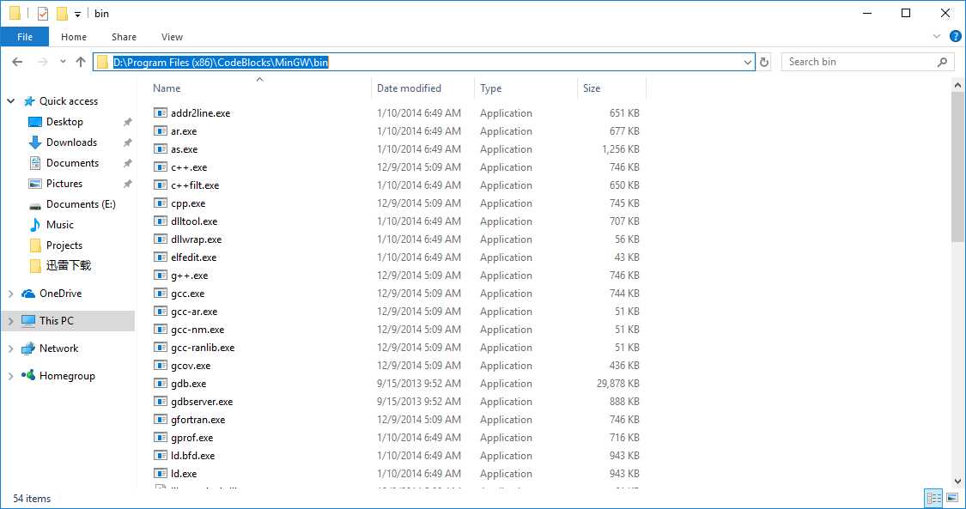Open the Projects folder in sidebar
The height and width of the screenshot is (509, 966).
coord(64,245)
